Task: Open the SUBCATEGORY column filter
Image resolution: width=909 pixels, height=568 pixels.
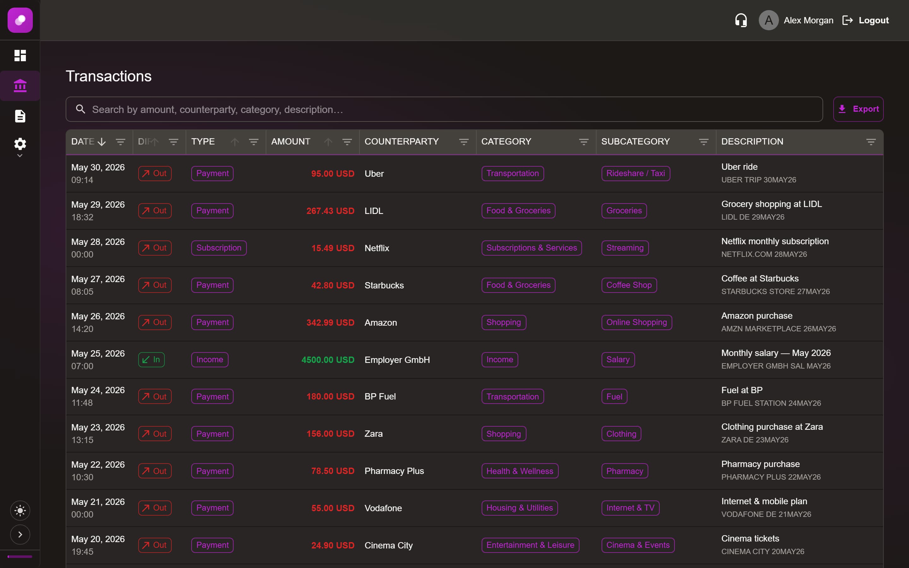Action: [704, 142]
